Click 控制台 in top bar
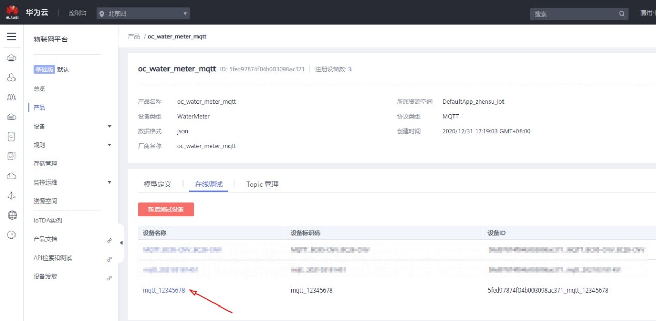Viewport: 656px width, 321px height. [78, 13]
